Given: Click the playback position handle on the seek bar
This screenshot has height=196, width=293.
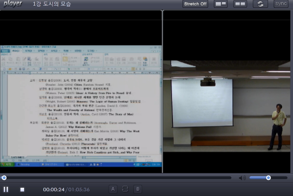Looking at the screenshot, I should pyautogui.click(x=4, y=178).
